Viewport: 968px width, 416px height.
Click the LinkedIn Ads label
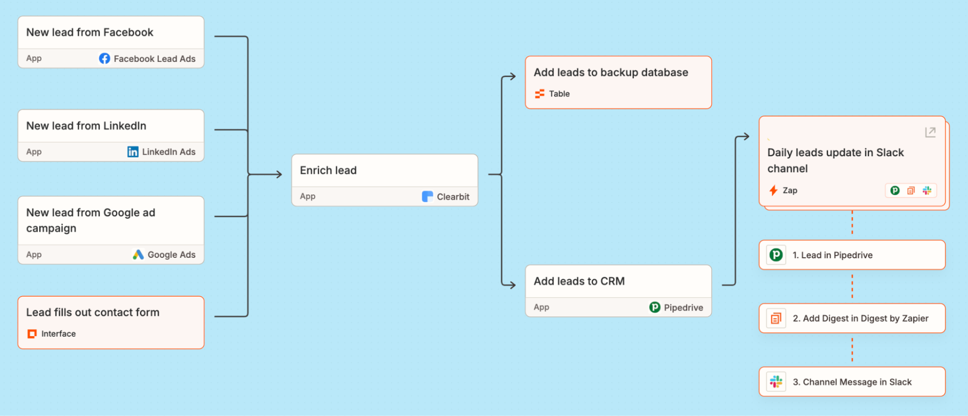169,152
